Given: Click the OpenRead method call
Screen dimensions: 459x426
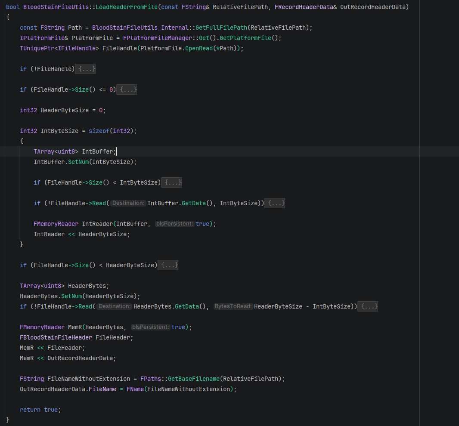Looking at the screenshot, I should [199, 48].
